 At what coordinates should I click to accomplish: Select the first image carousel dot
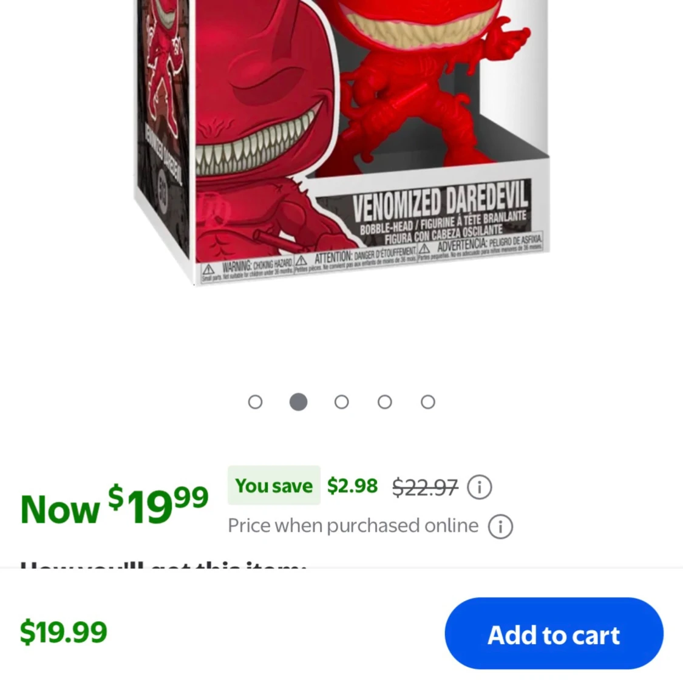pyautogui.click(x=255, y=402)
